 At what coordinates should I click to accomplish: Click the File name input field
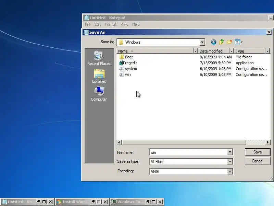point(189,152)
